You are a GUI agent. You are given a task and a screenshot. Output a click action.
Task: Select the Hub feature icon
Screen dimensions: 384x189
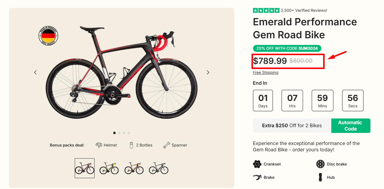point(320,177)
